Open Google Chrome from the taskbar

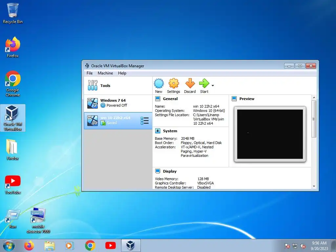[90, 245]
